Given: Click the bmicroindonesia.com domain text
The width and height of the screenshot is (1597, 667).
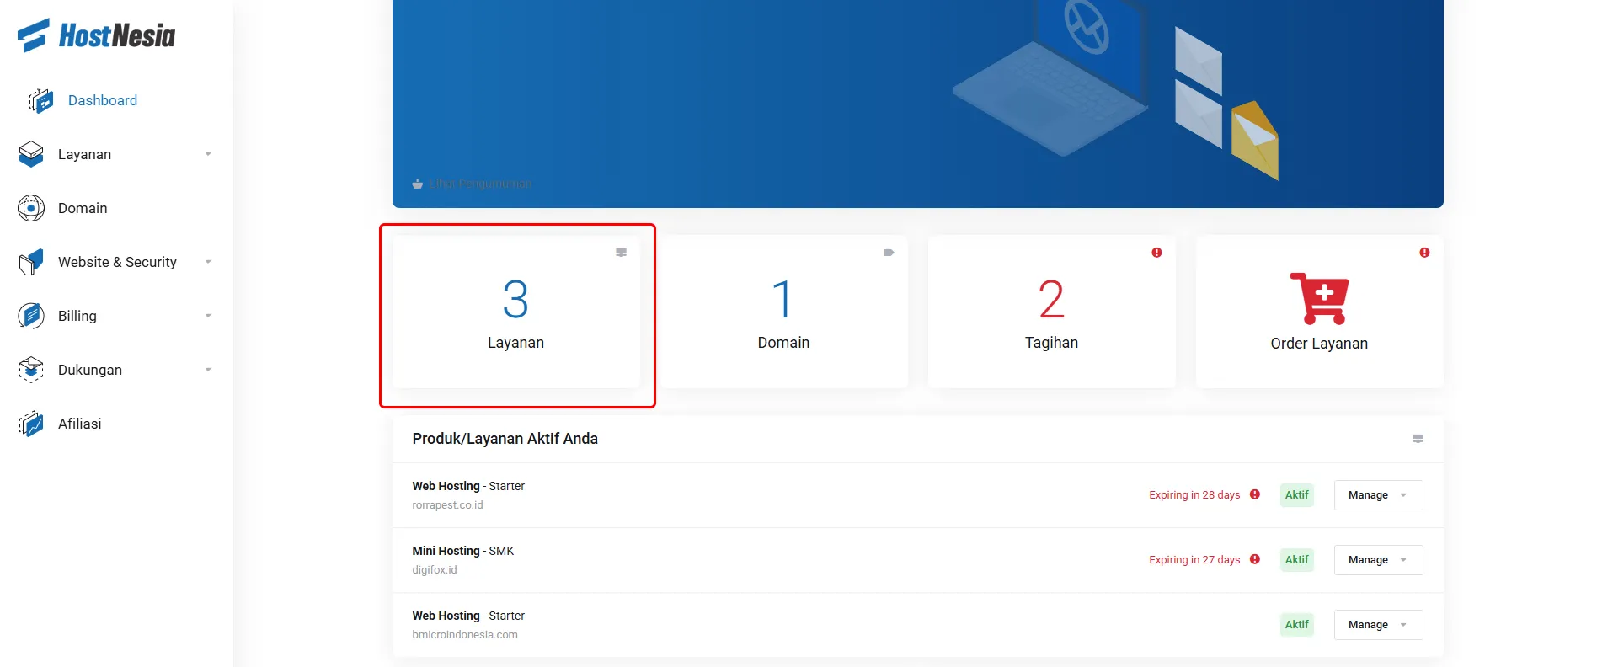Looking at the screenshot, I should (x=465, y=635).
